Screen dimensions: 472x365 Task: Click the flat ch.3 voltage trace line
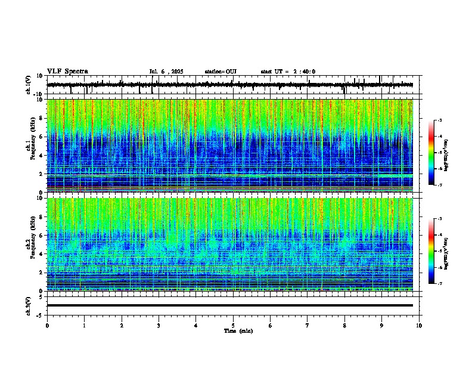point(230,305)
